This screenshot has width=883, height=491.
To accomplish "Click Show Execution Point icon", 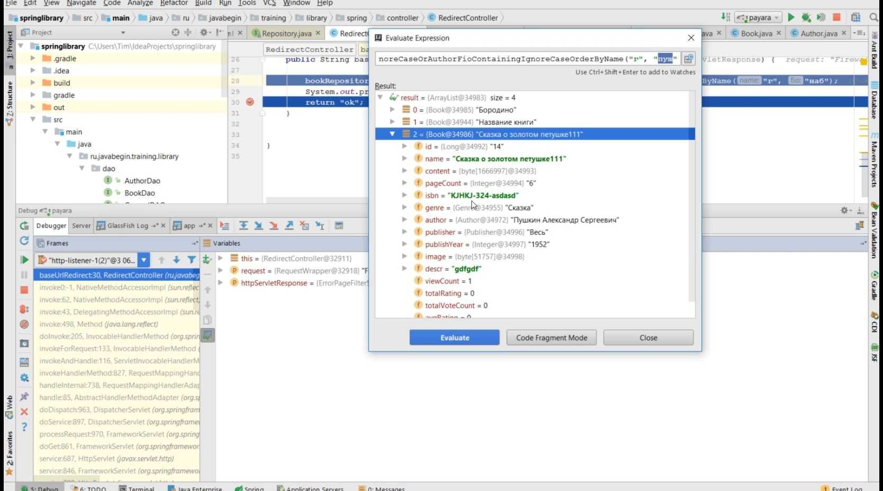I will [x=224, y=226].
